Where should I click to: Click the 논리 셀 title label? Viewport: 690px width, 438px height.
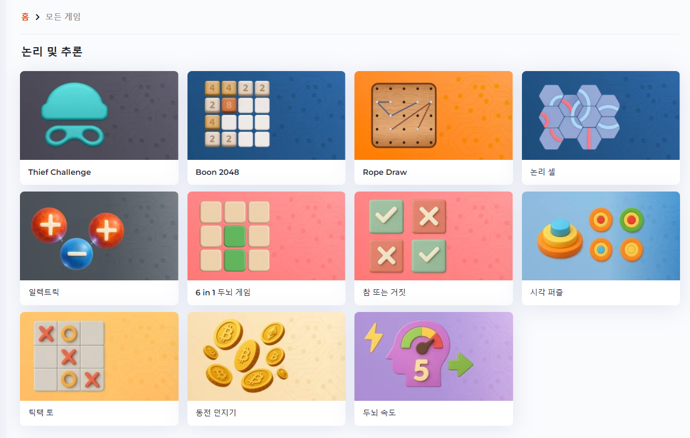point(542,172)
